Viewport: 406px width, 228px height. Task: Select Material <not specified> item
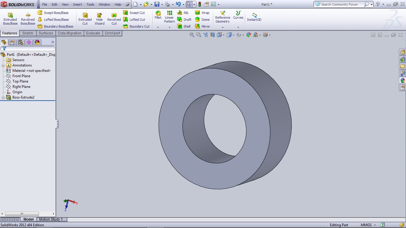pos(29,71)
